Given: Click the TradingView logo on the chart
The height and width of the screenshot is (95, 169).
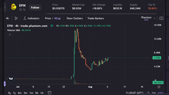Looking at the screenshot, I should tap(11, 79).
